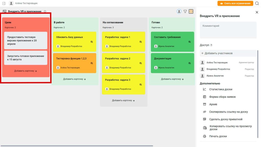Viewport: 261px width, 147px height.
Task: Open the filter funnel icon
Action: pos(185,11)
